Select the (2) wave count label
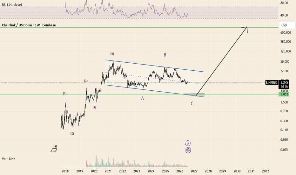The height and width of the screenshot is (175, 296). tap(72, 134)
